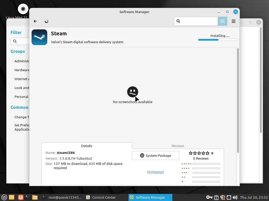Viewport: 269px width, 201px height.
Task: Click the Steam title heading
Action: [x=59, y=33]
